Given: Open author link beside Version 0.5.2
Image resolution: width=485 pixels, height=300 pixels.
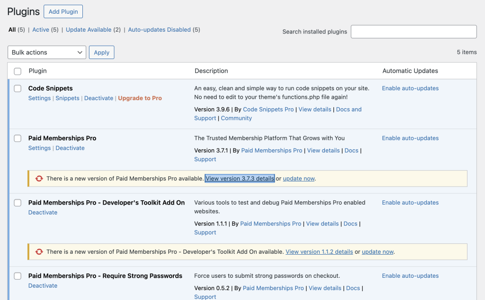Looking at the screenshot, I should tap(273, 288).
